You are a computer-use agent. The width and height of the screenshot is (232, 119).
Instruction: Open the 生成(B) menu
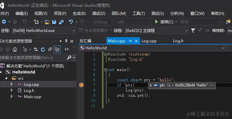pos(79,14)
